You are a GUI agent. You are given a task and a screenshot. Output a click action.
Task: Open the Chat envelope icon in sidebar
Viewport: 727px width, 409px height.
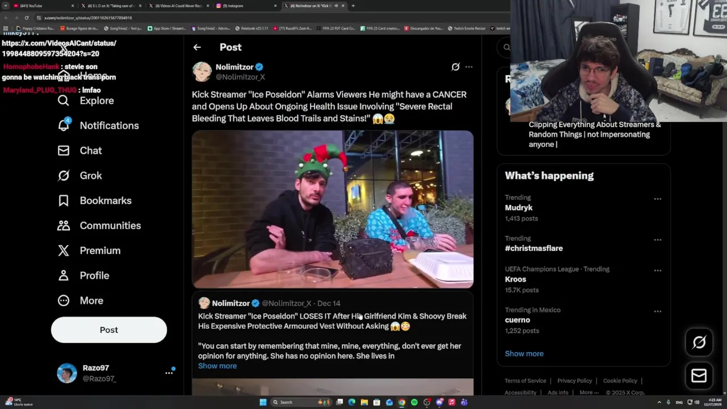pos(64,151)
